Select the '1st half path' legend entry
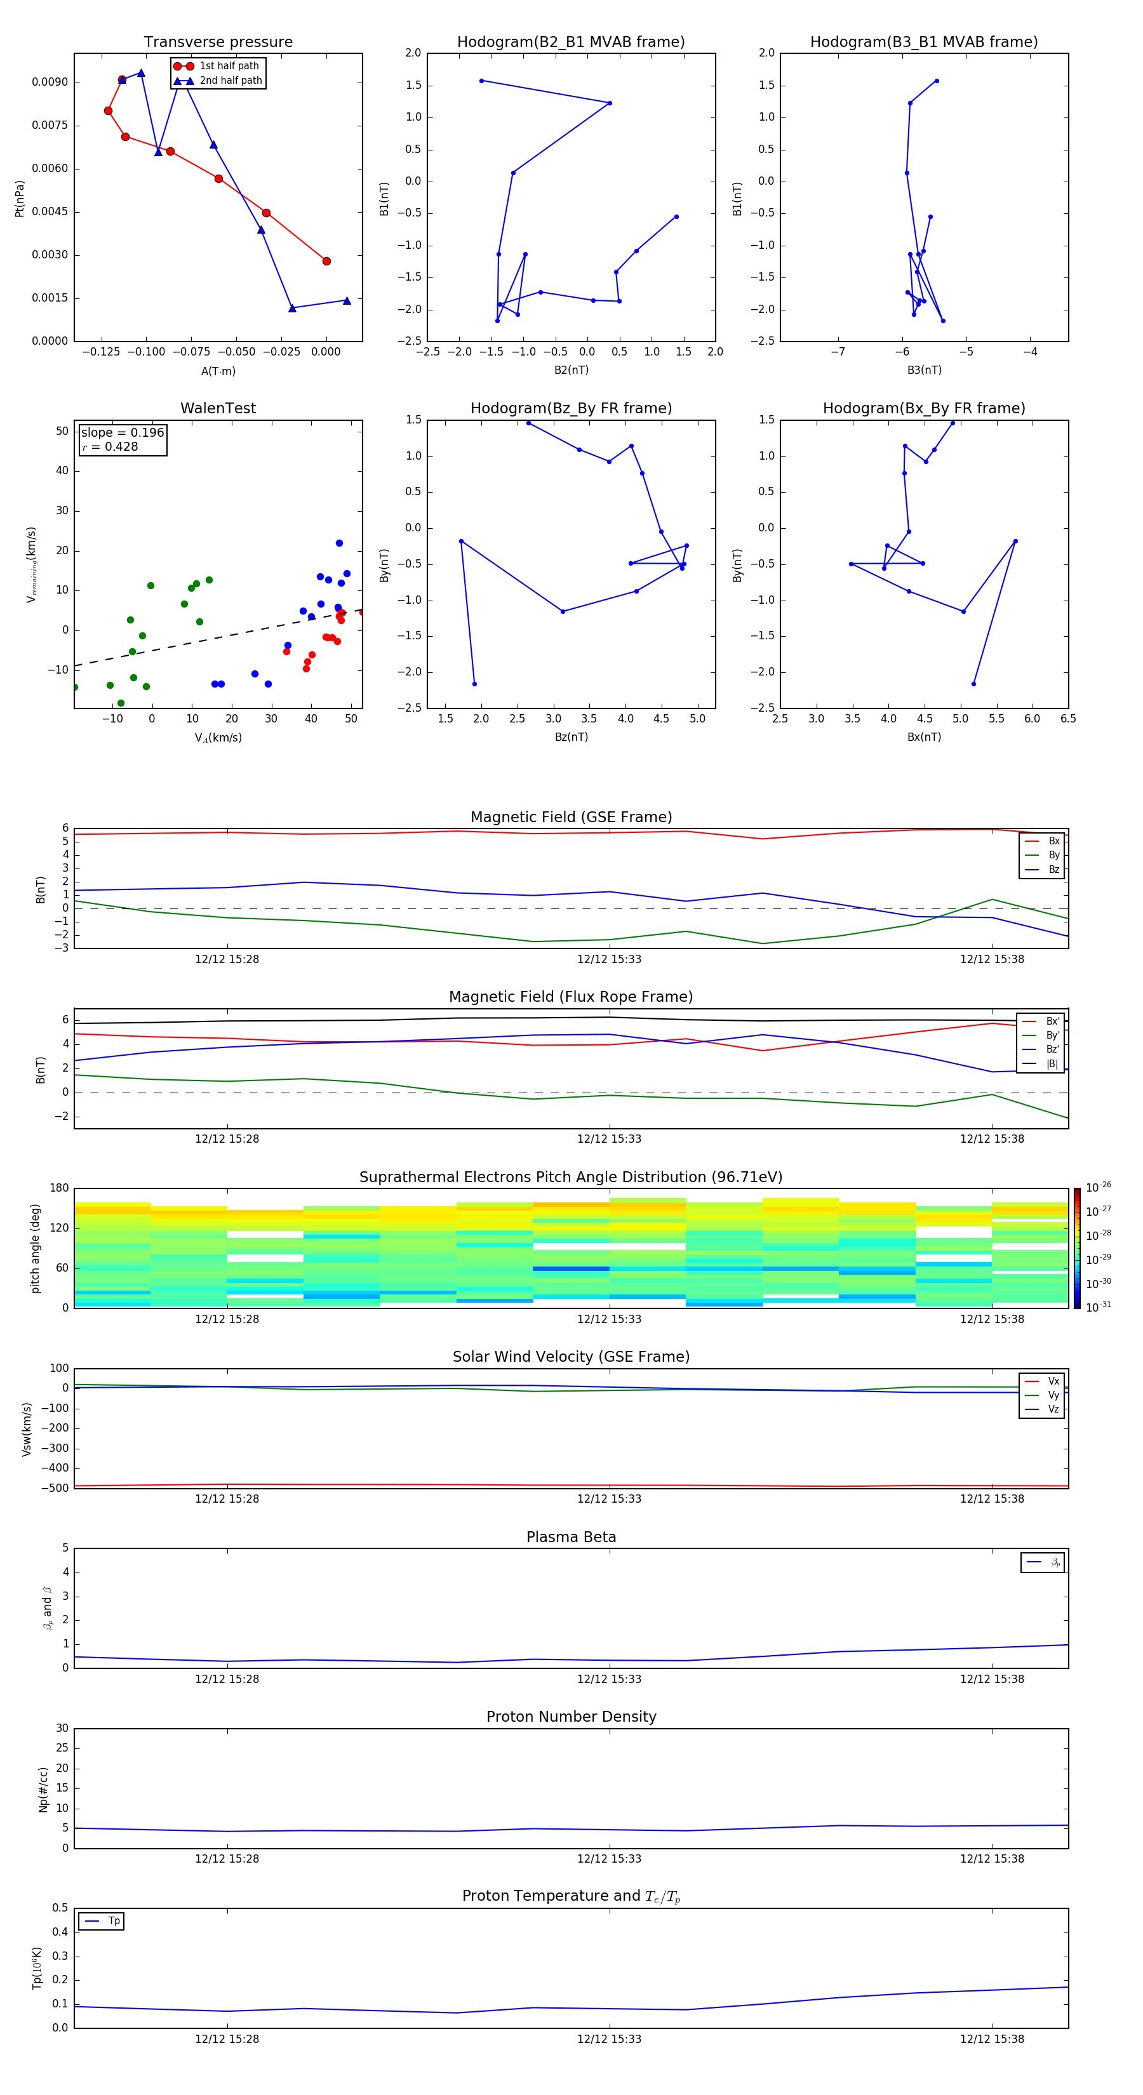 (x=218, y=66)
